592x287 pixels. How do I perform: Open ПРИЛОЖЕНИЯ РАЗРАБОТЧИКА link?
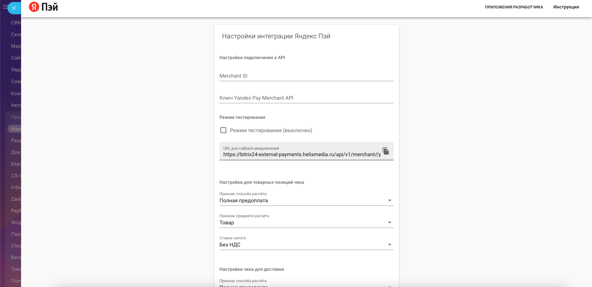click(x=514, y=7)
